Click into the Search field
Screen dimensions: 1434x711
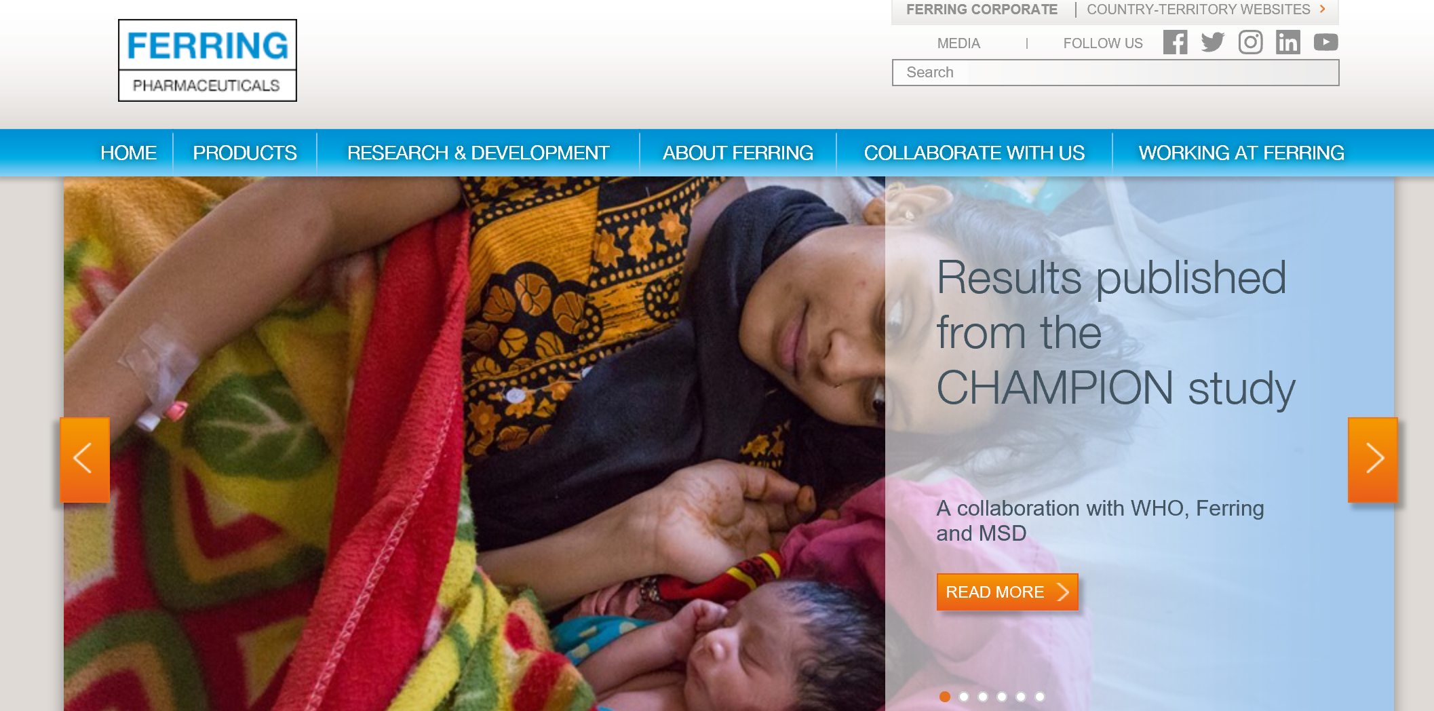[x=1115, y=73]
